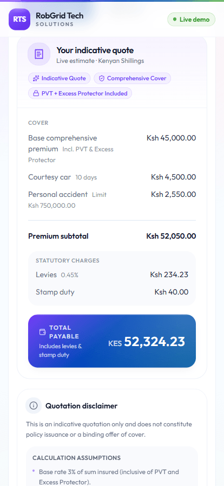Select the Comprehensive Cover chip
The image size is (224, 486).
coord(133,79)
